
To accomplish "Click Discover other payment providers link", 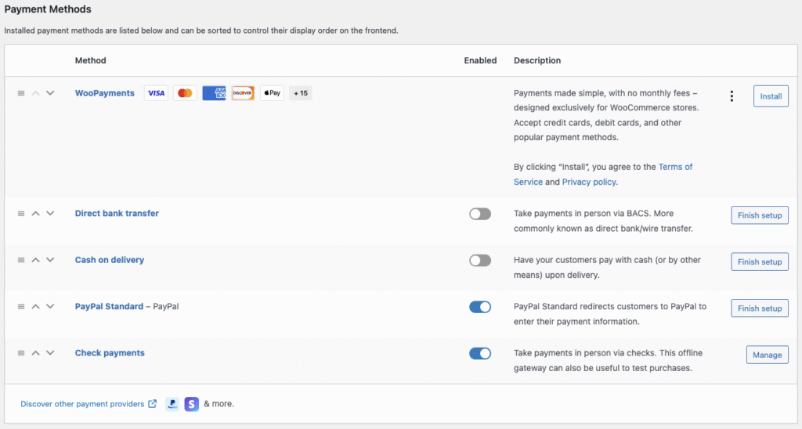I will (x=82, y=403).
